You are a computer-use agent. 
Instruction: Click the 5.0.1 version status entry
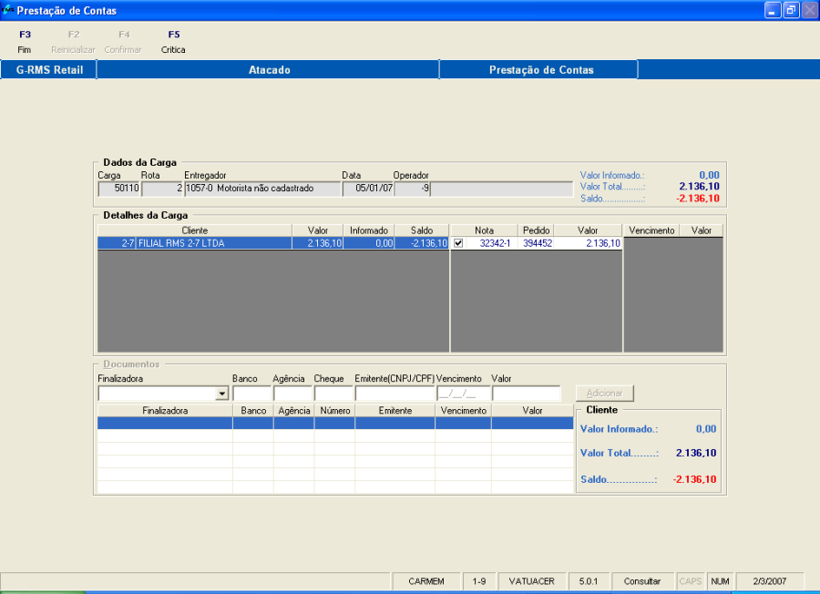588,581
